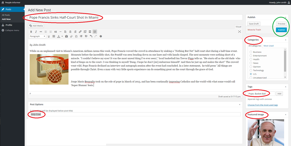Choose the News category option
This screenshot has width=291, height=146.
point(251,63)
